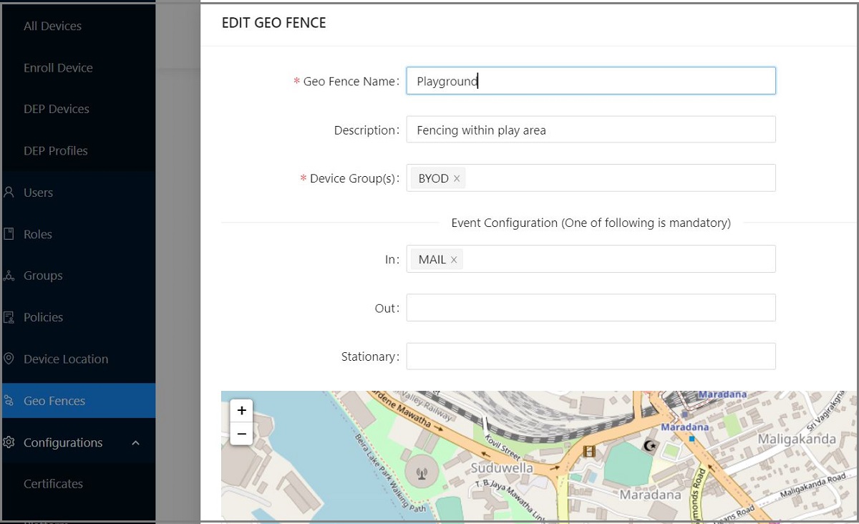Zoom in the map with plus button
Screen dimensions: 859x524
pyautogui.click(x=241, y=410)
